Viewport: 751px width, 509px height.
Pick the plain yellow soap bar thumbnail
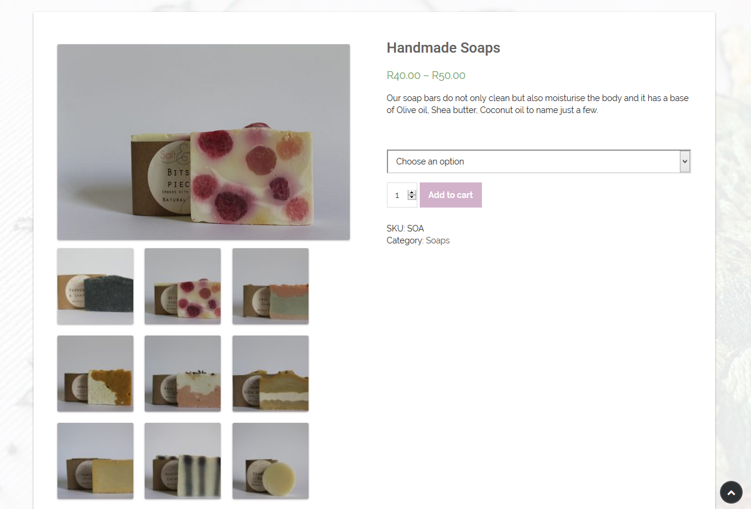95,461
